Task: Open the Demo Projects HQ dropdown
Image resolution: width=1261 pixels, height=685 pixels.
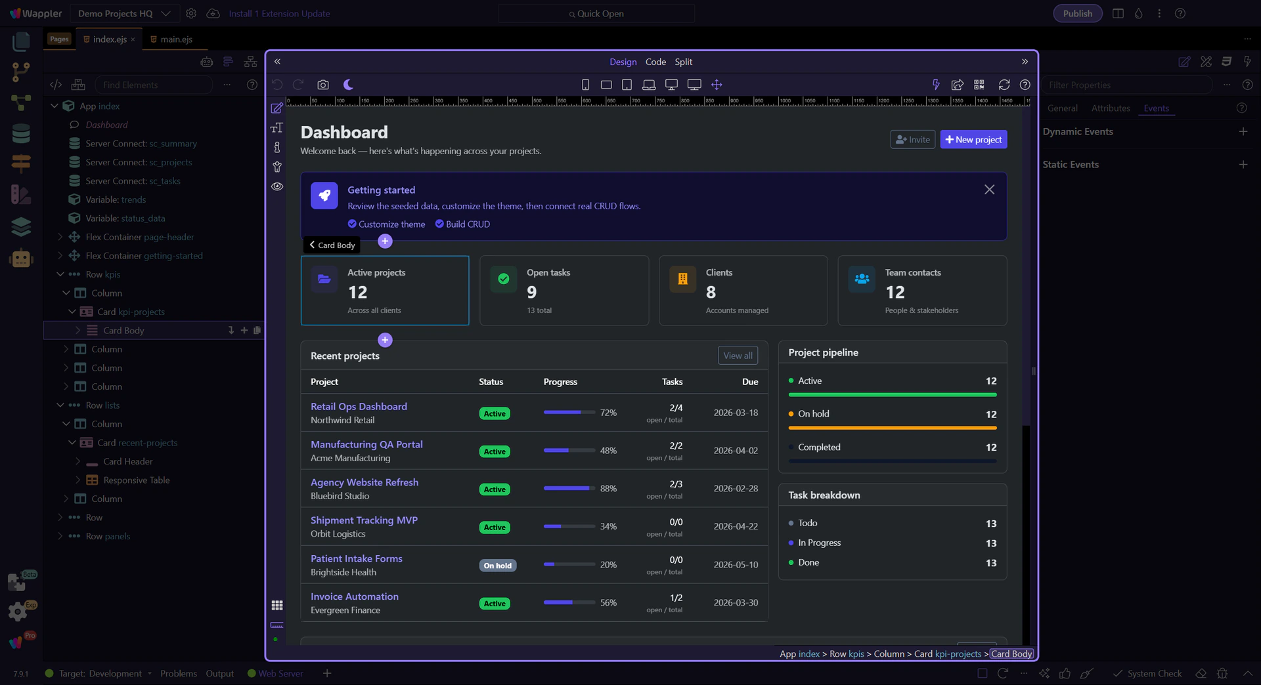Action: pyautogui.click(x=124, y=13)
